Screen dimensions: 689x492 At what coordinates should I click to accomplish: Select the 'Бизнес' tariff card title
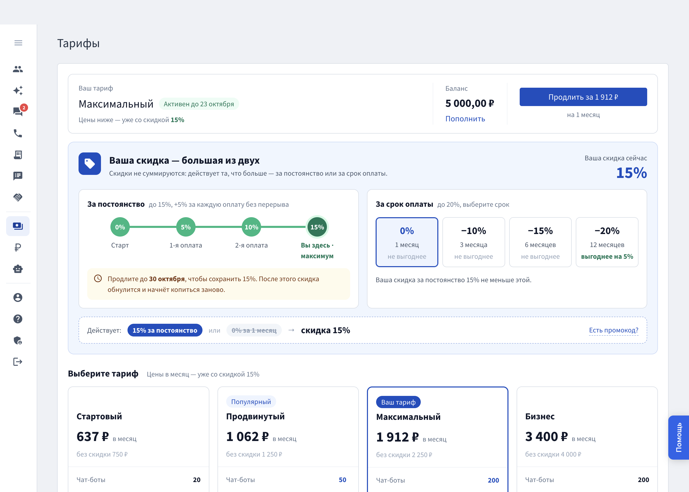(x=540, y=416)
